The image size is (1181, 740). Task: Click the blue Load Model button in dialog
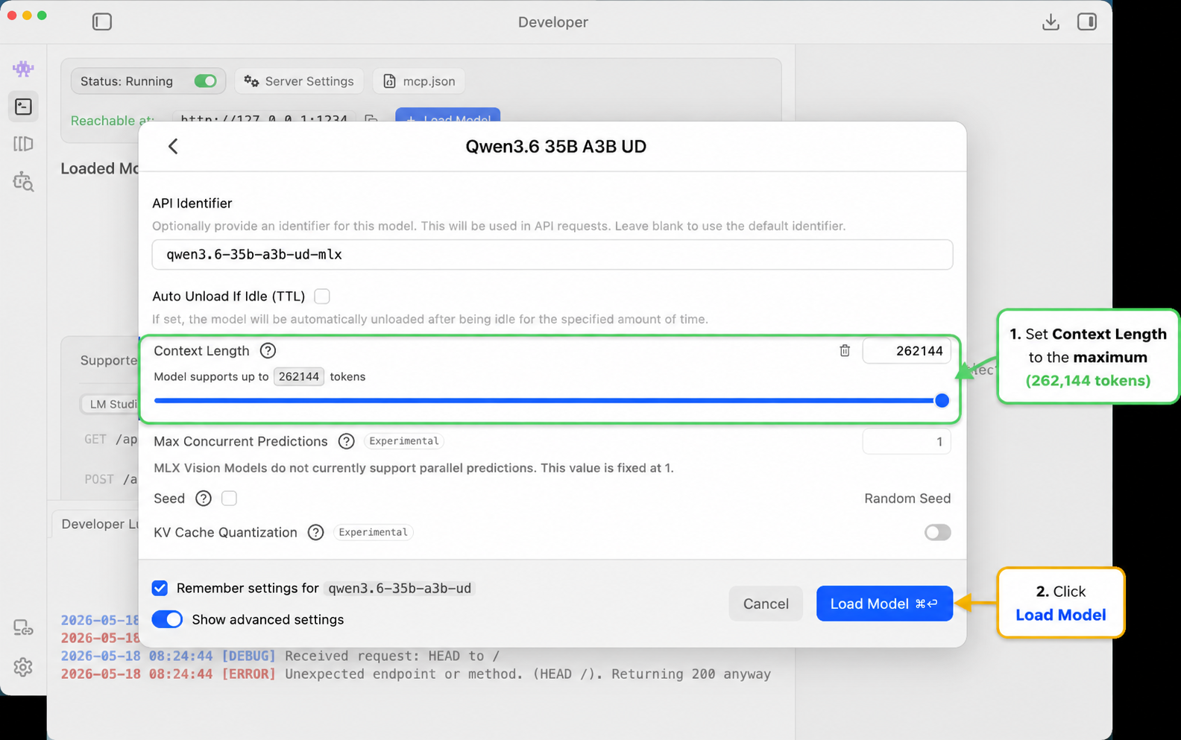pyautogui.click(x=884, y=604)
